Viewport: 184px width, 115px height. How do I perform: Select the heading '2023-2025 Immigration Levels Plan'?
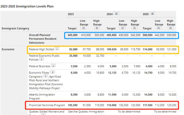pos(27,6)
